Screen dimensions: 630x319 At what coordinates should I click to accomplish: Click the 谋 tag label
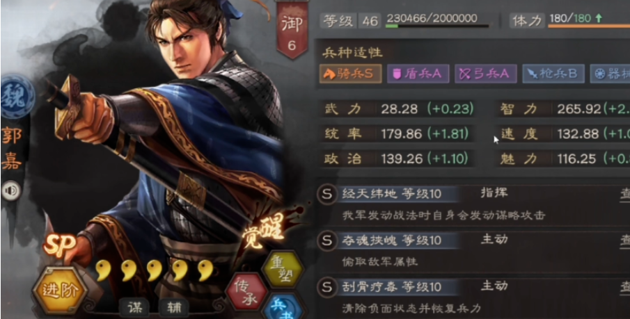click(x=134, y=308)
